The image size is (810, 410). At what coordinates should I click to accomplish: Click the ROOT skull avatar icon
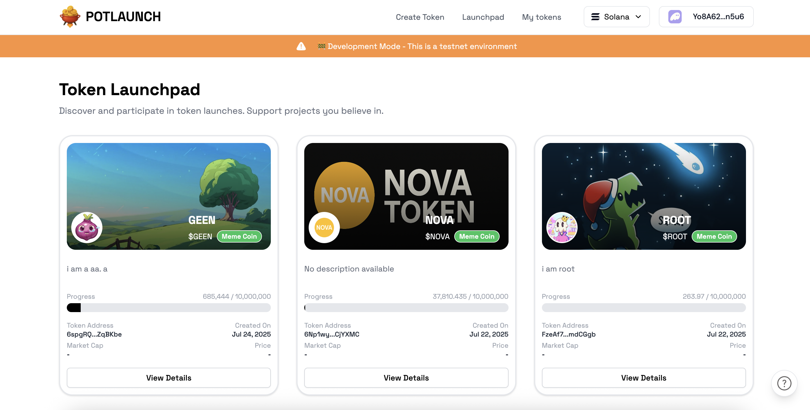pos(562,228)
